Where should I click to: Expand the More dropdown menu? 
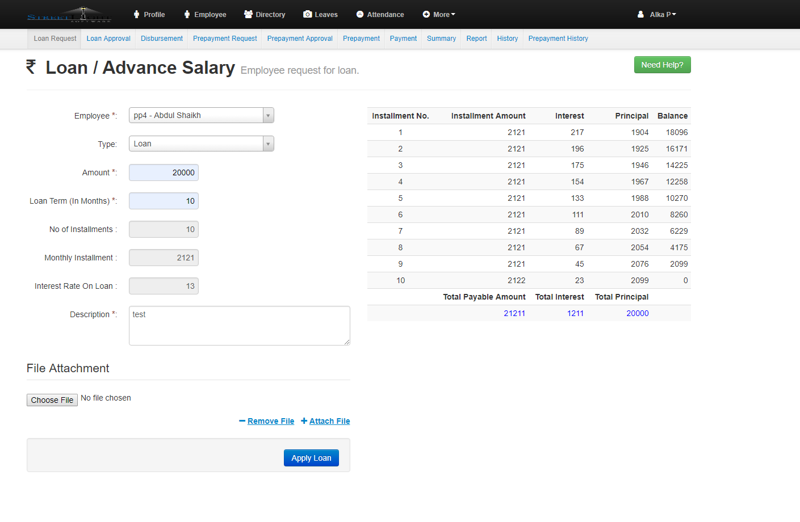[439, 15]
